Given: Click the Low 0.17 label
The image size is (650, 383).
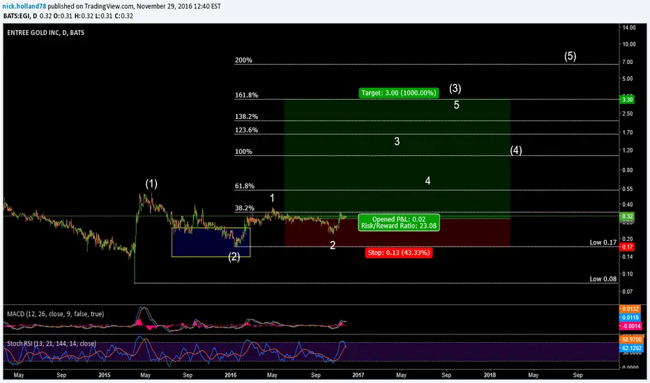Looking at the screenshot, I should [x=603, y=242].
